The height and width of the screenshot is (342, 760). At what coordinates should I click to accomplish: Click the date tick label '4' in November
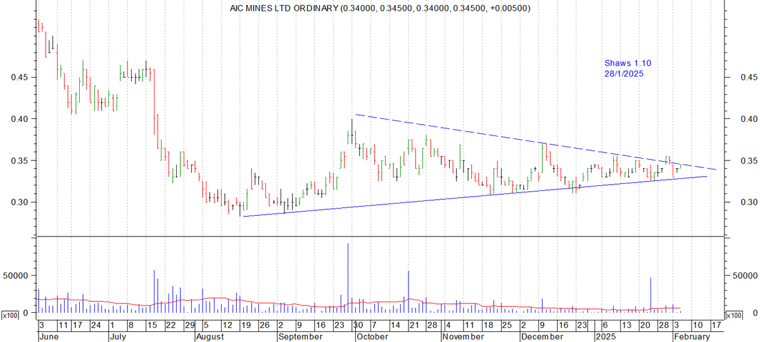[x=449, y=326]
